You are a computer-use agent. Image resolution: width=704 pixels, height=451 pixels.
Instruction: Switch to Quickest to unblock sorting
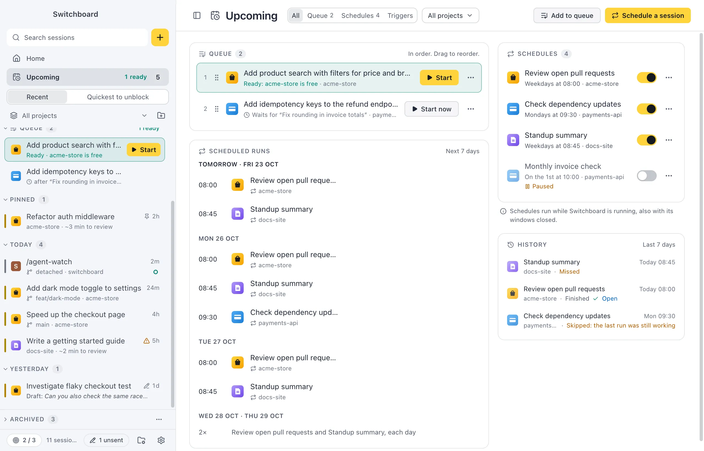(x=118, y=97)
